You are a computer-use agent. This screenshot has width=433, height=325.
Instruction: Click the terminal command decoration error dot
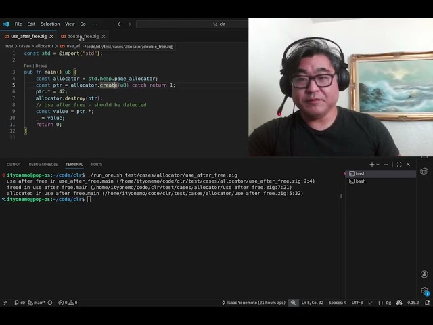3,175
